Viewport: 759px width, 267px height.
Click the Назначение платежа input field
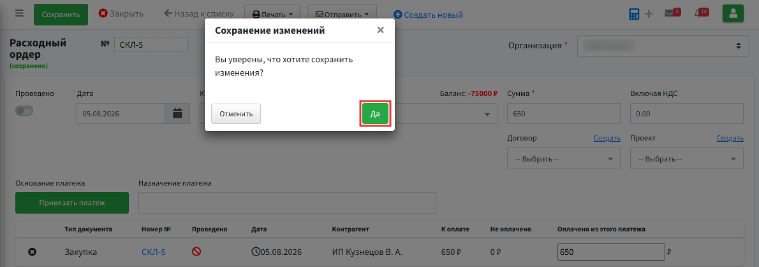(287, 203)
